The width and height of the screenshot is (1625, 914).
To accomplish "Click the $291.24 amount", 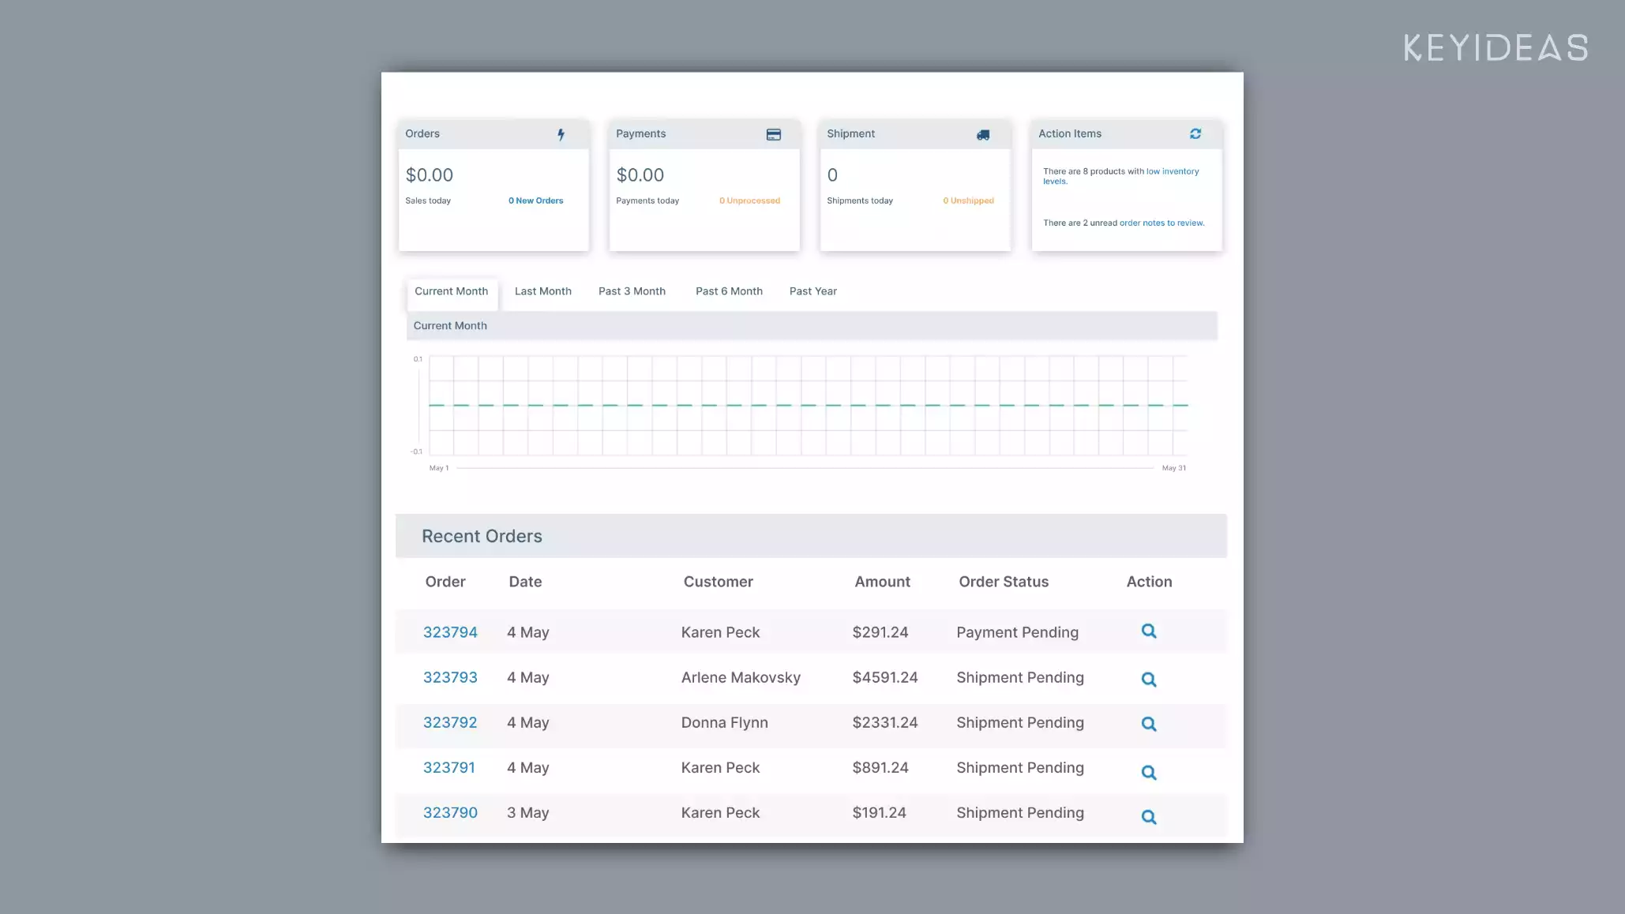I will point(880,632).
